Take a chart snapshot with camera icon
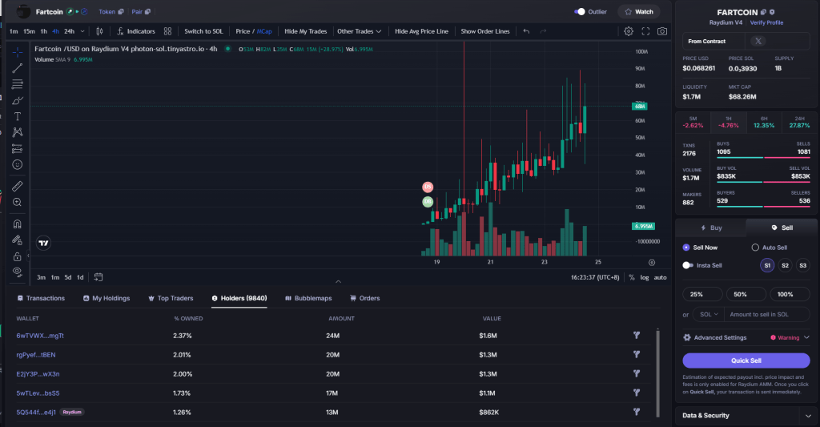Viewport: 820px width, 427px height. (x=662, y=31)
